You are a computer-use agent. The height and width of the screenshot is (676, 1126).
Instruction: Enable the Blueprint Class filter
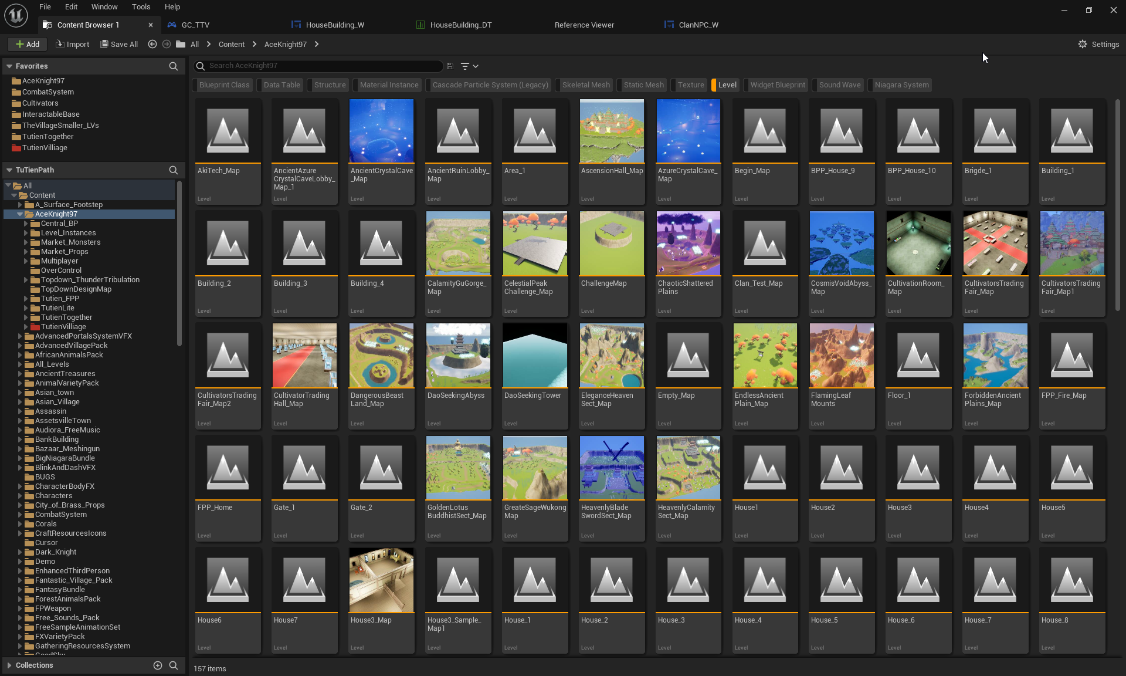pos(224,85)
